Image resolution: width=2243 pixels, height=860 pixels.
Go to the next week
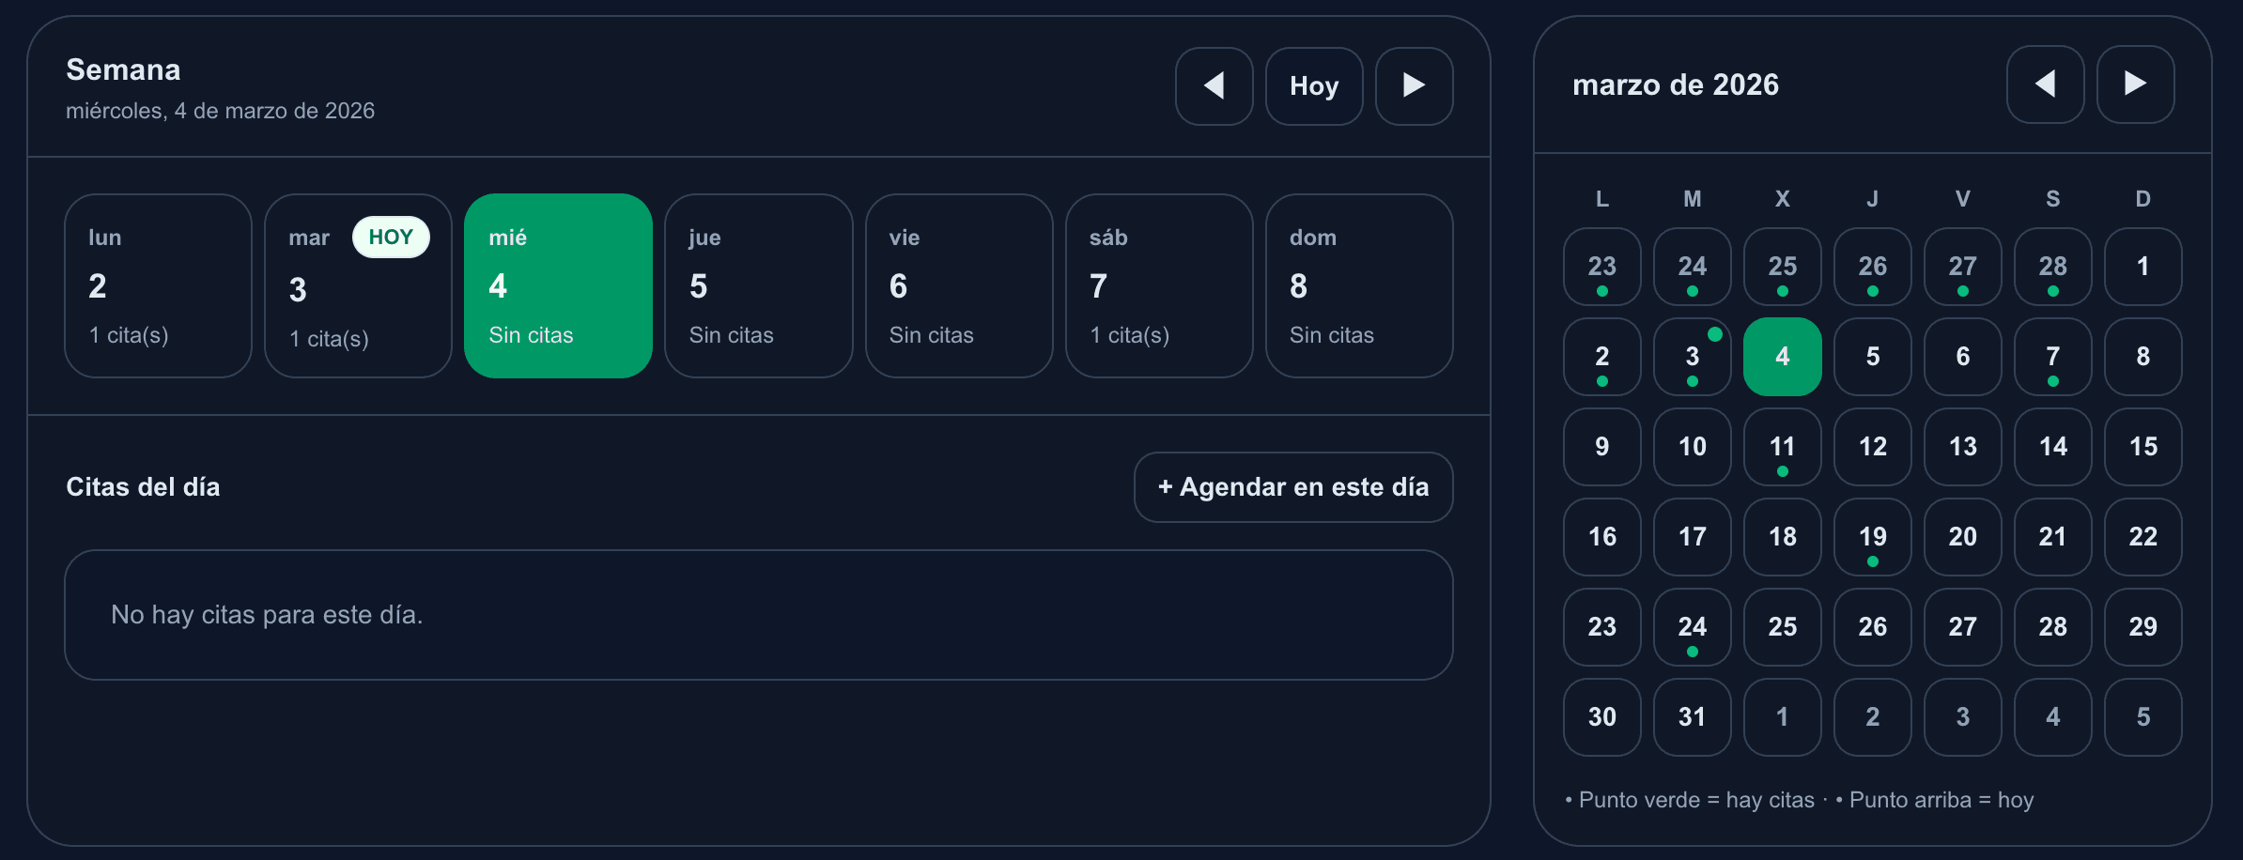point(1414,85)
